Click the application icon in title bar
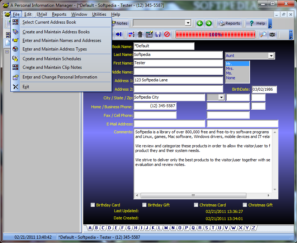The height and width of the screenshot is (243, 297). [6, 5]
